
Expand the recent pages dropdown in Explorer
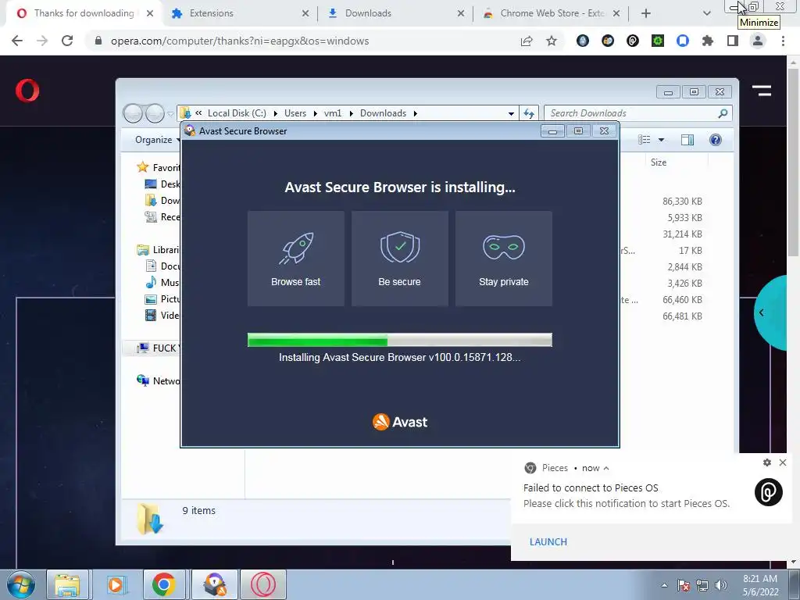171,114
